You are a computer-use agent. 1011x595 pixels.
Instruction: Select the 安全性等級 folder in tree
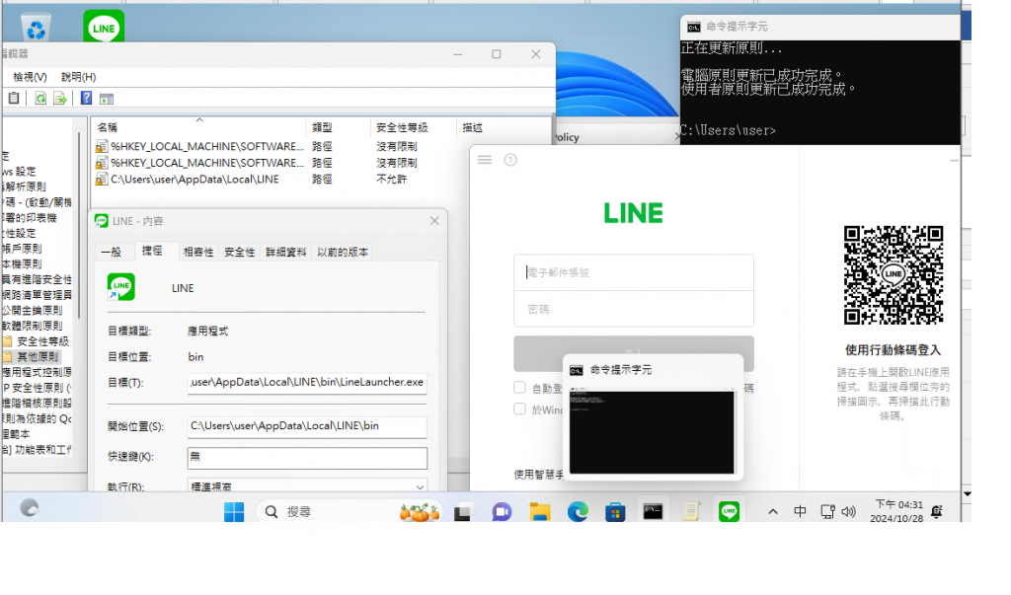click(42, 341)
